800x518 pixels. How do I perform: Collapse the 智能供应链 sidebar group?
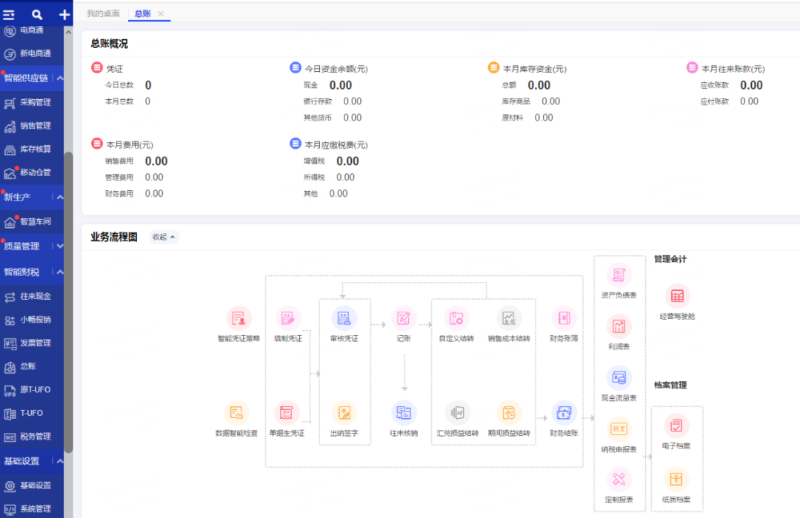[x=60, y=78]
